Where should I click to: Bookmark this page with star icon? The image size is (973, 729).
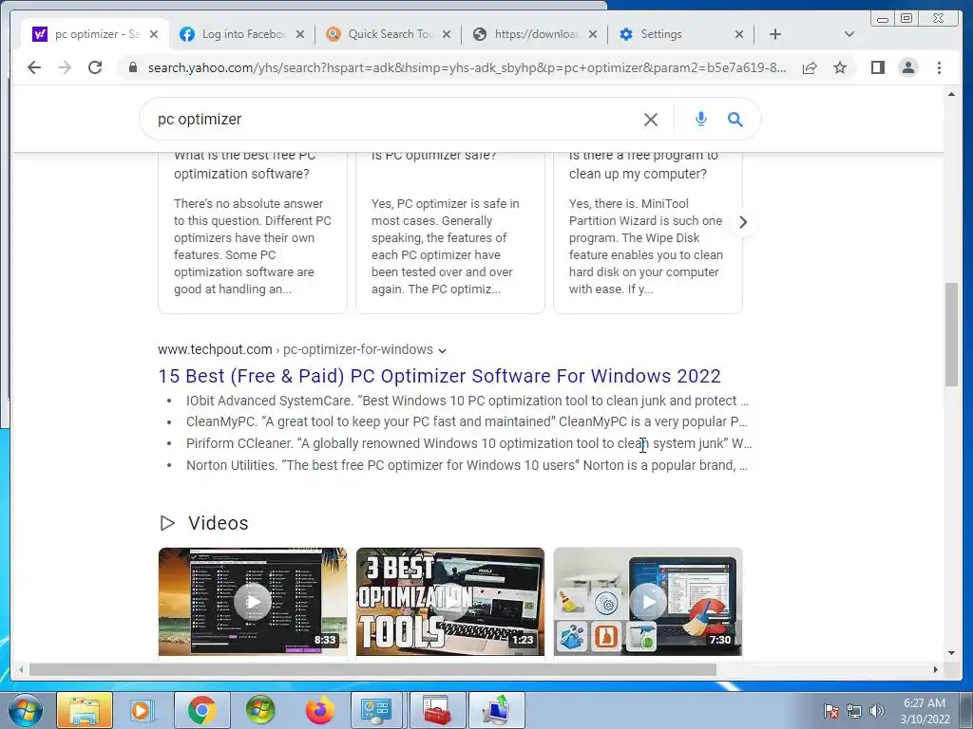pyautogui.click(x=840, y=67)
